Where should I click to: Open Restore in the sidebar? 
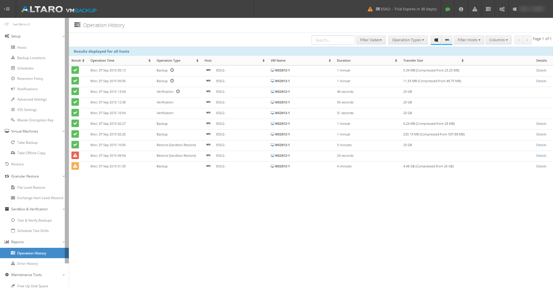click(17, 164)
